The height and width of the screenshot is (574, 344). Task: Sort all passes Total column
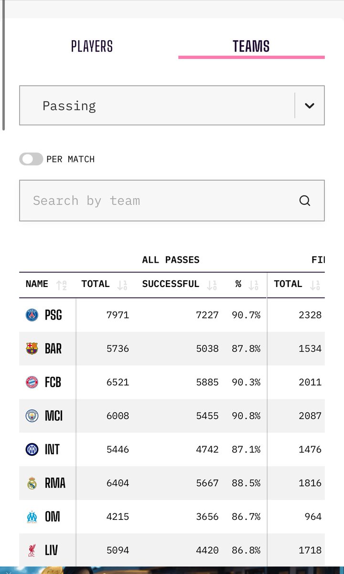(122, 285)
